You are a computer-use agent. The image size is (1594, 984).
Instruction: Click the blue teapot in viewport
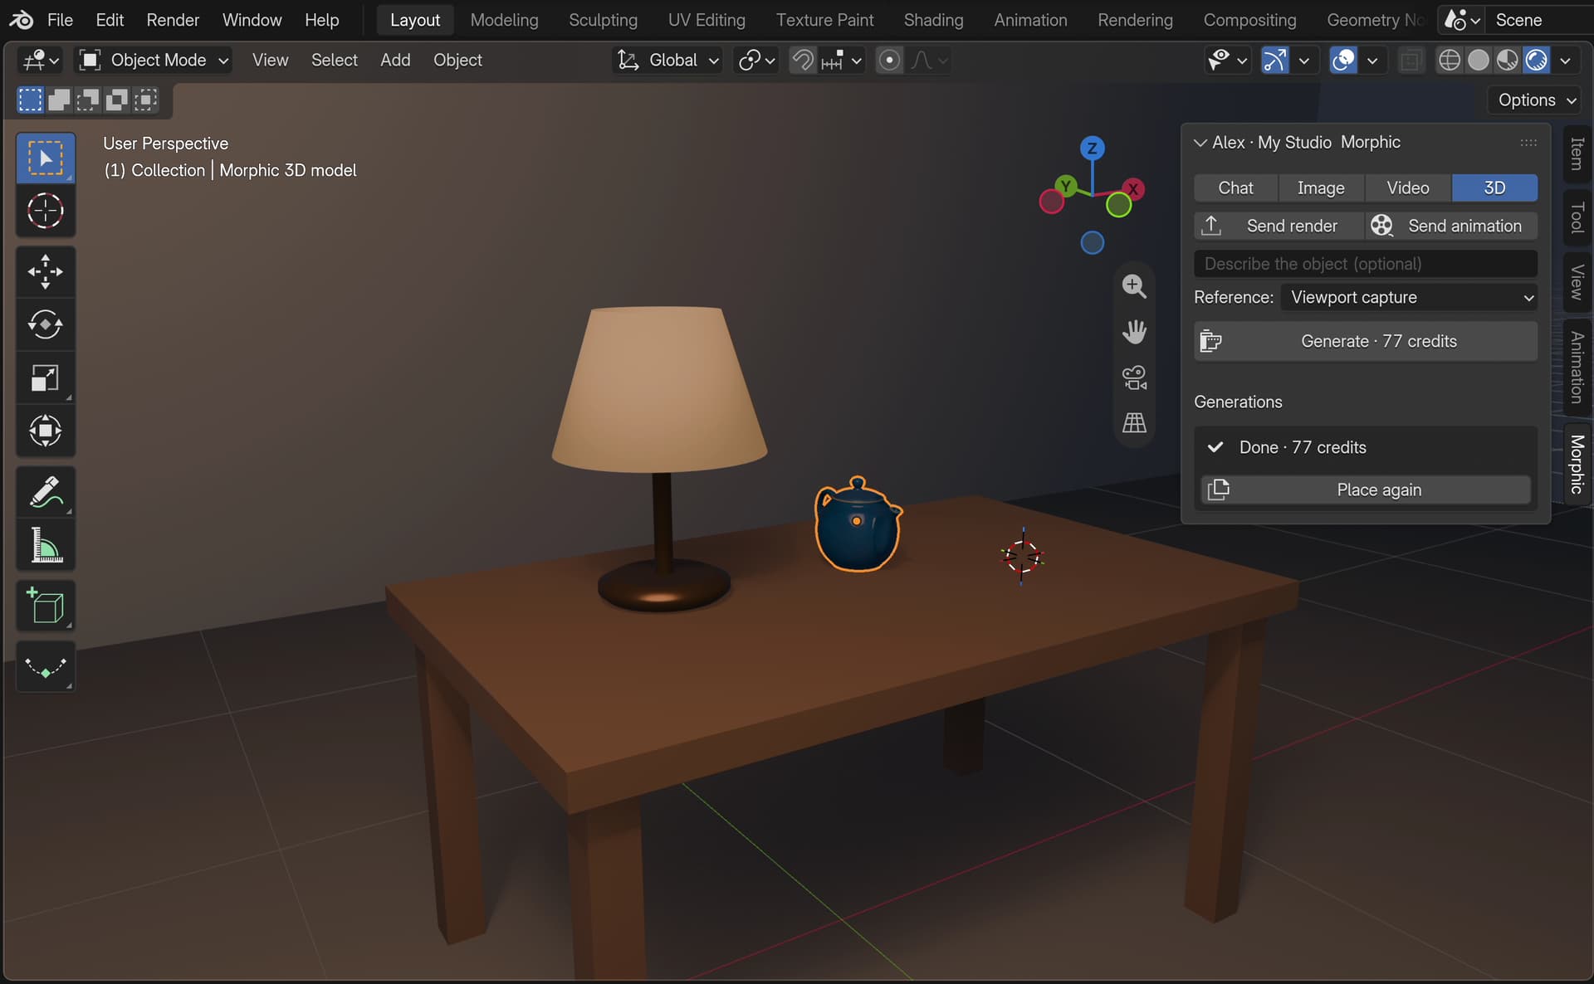click(x=858, y=525)
